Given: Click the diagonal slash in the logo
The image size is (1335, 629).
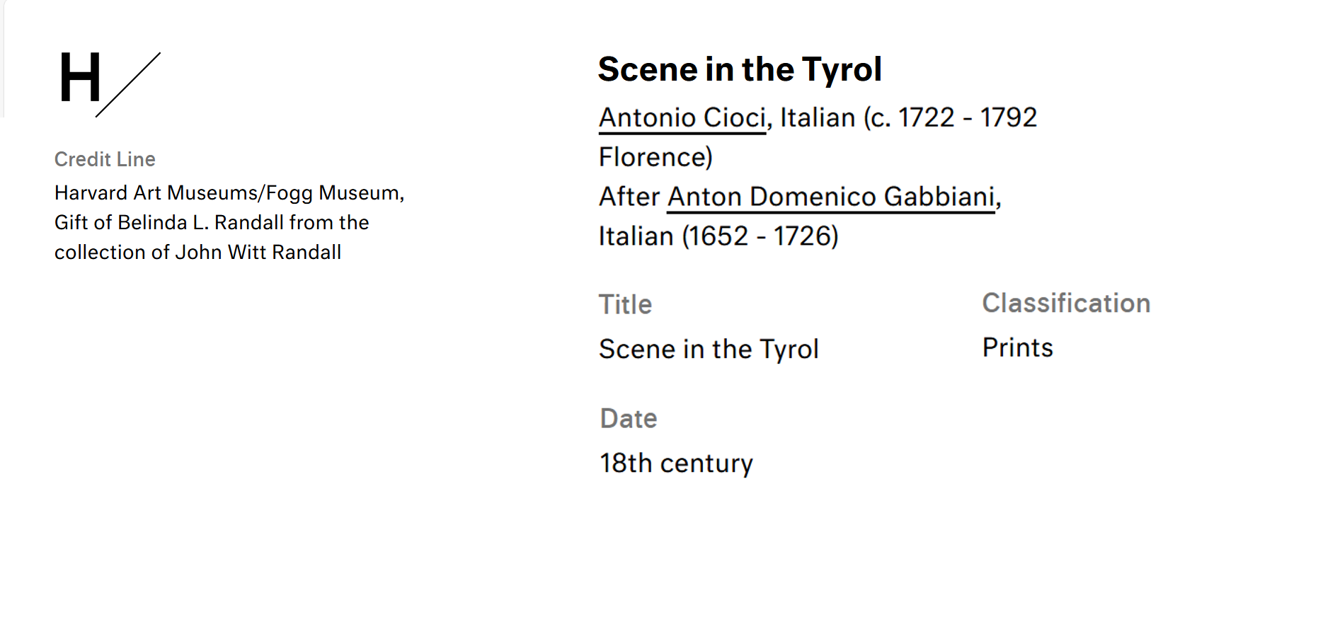Looking at the screenshot, I should 129,84.
